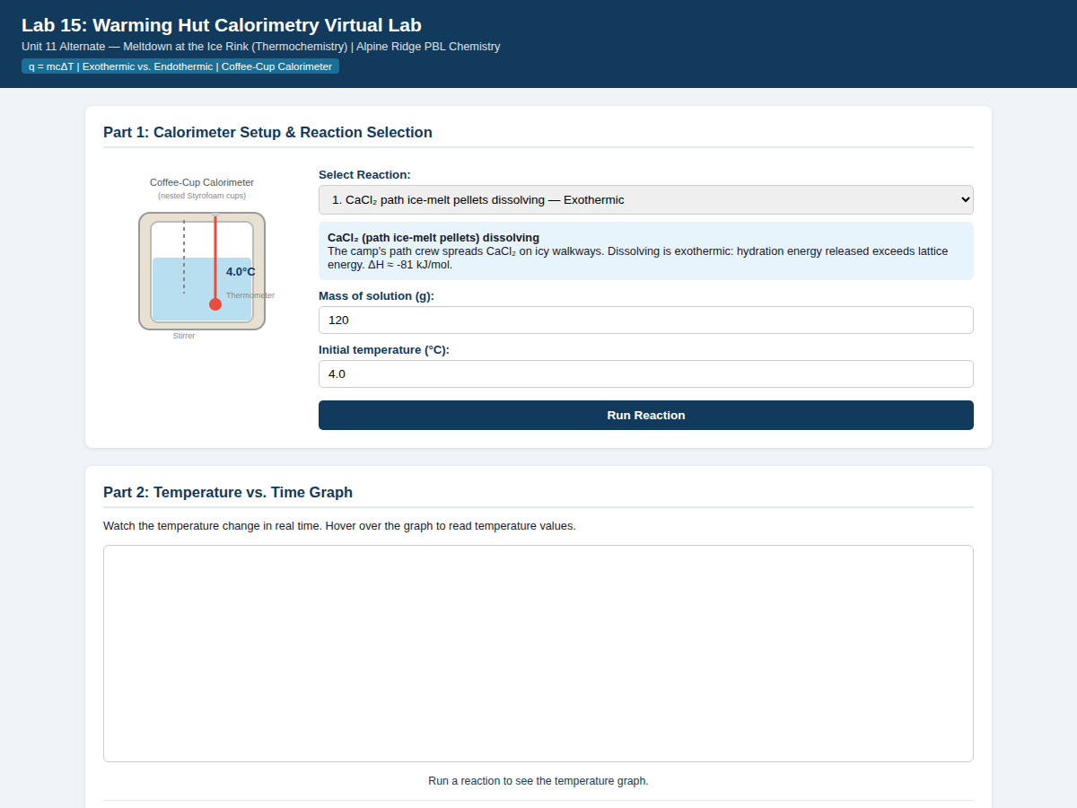1077x808 pixels.
Task: Click the 'Mass of solution (g):' label
Action: click(376, 296)
